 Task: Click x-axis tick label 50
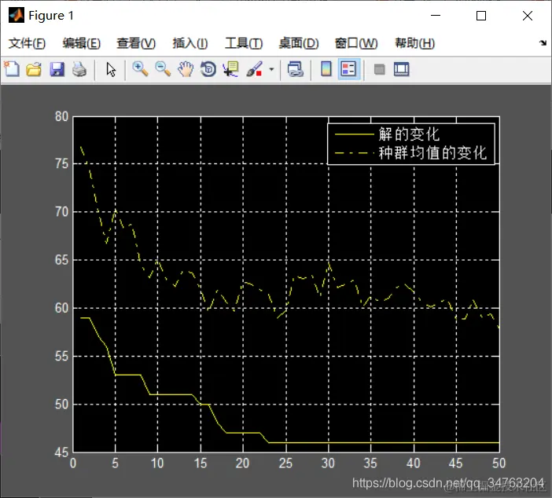[x=499, y=463]
